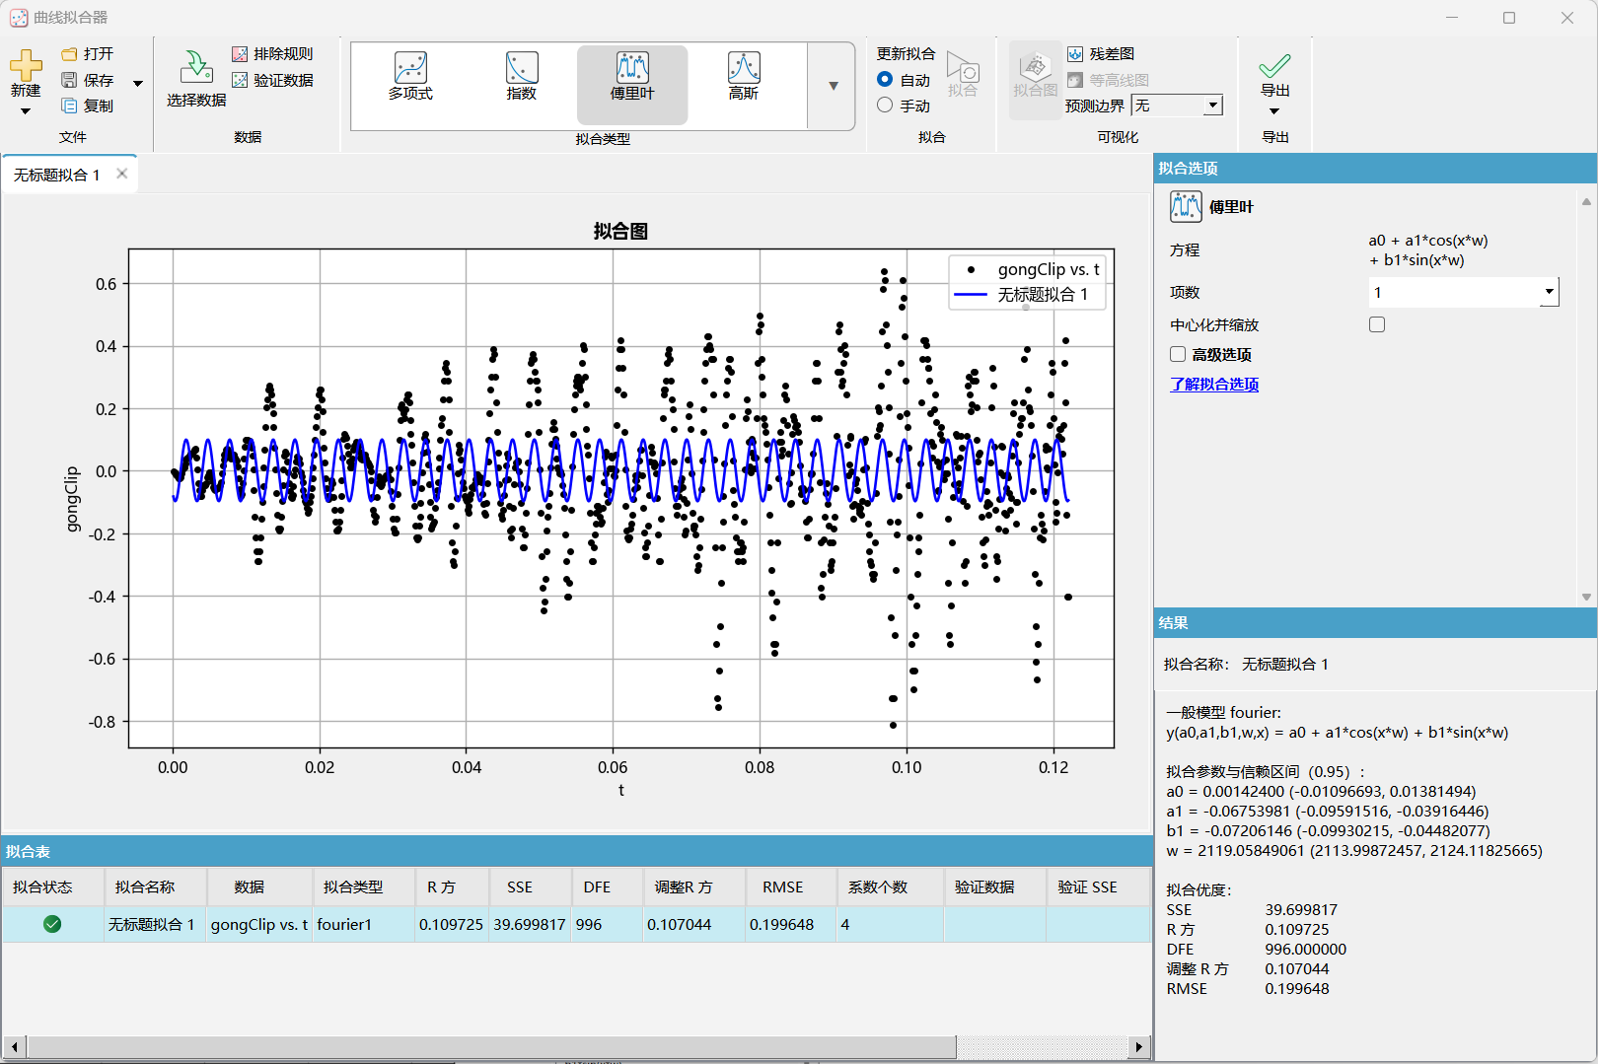Image resolution: width=1598 pixels, height=1064 pixels.
Task: Click the fit table row 无标题拟合 1
Action: click(151, 925)
